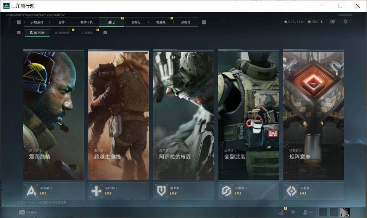
Task: Click the 阿萨拉的枪匠 title text
Action: 175,157
